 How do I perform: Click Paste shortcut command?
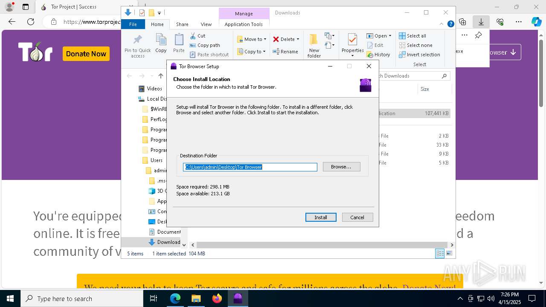209,55
